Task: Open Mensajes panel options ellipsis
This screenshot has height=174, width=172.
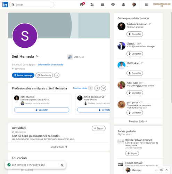Action: click(x=156, y=170)
